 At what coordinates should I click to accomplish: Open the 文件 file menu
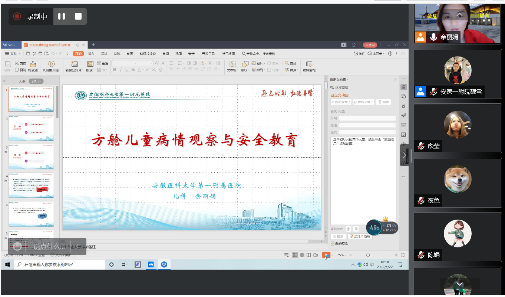[x=13, y=54]
